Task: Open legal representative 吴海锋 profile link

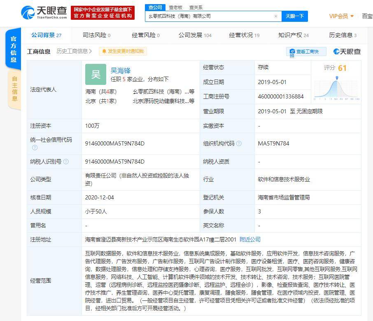Action: (x=121, y=70)
